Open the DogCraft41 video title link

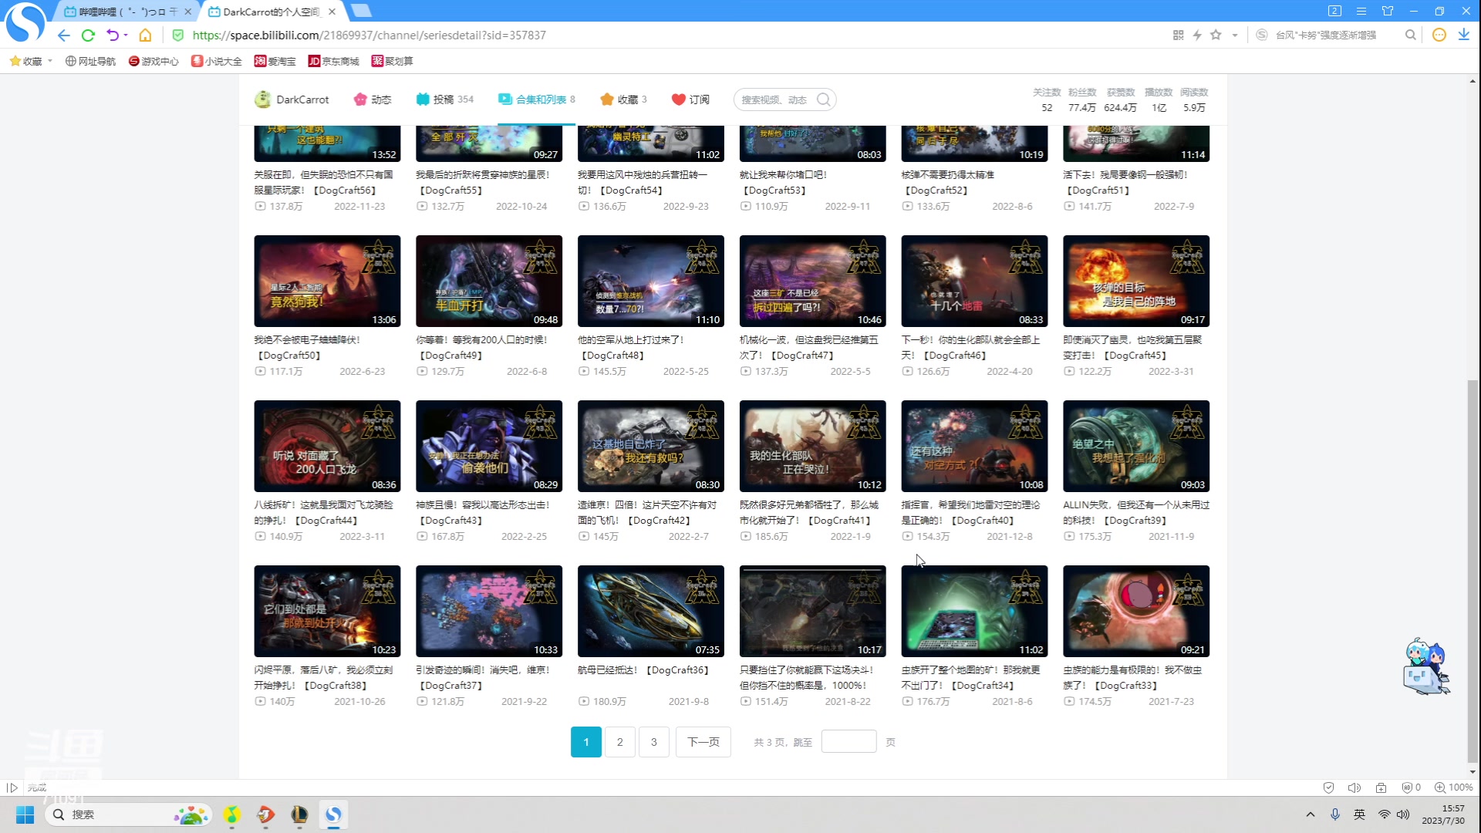[809, 513]
